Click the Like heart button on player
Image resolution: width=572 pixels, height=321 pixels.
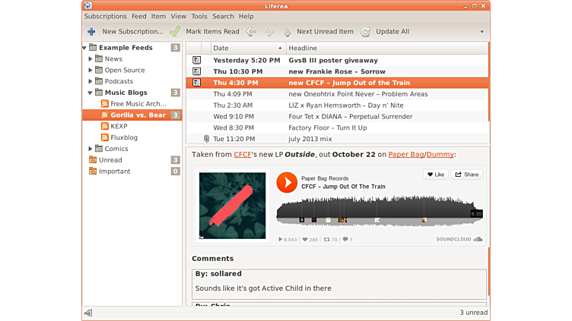tap(435, 175)
